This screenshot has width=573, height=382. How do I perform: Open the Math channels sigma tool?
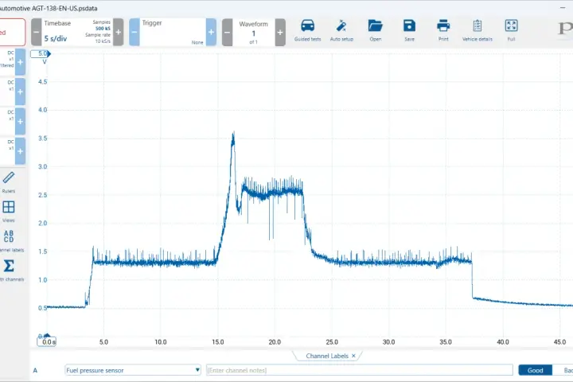[10, 270]
